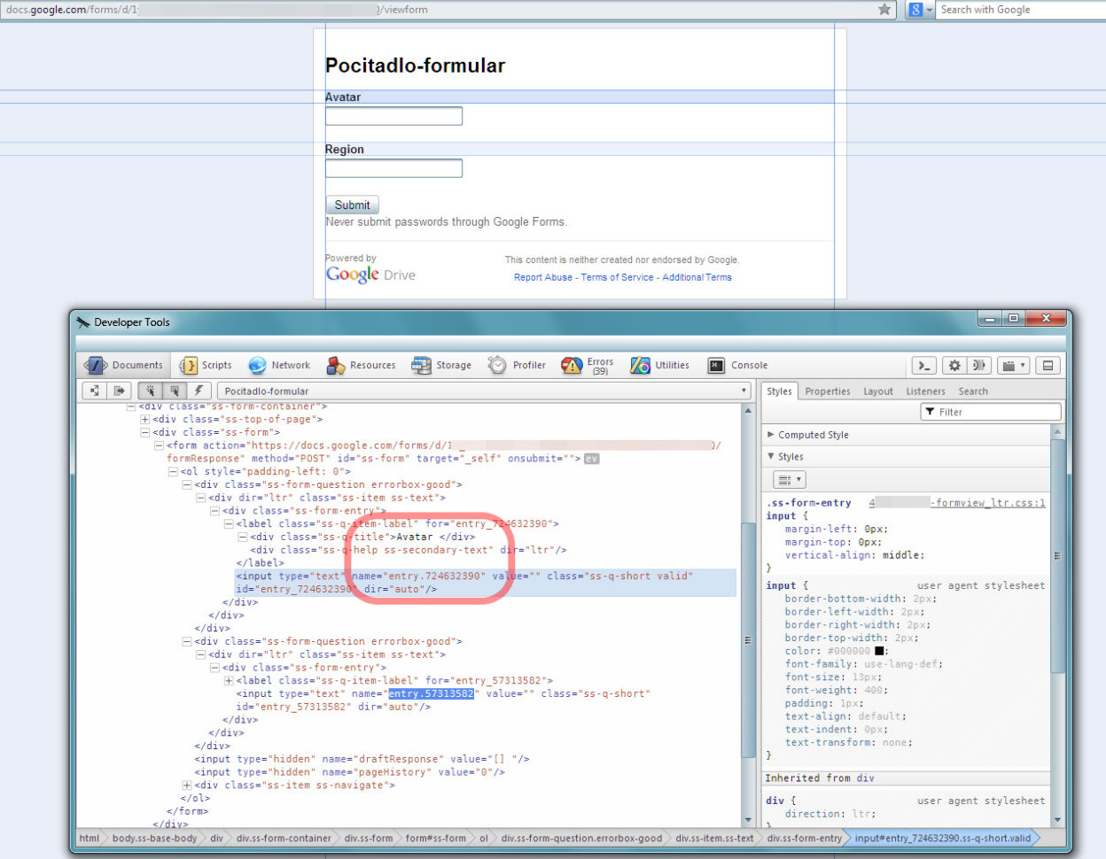
Task: Bookmark the page with the star icon
Action: pos(884,10)
